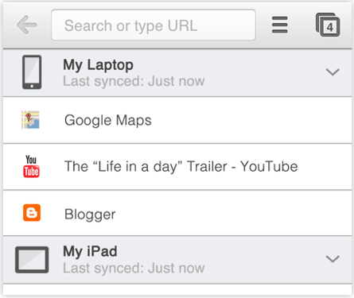The width and height of the screenshot is (354, 298).
Task: Click the tablet icon beside My iPad
Action: [x=32, y=260]
